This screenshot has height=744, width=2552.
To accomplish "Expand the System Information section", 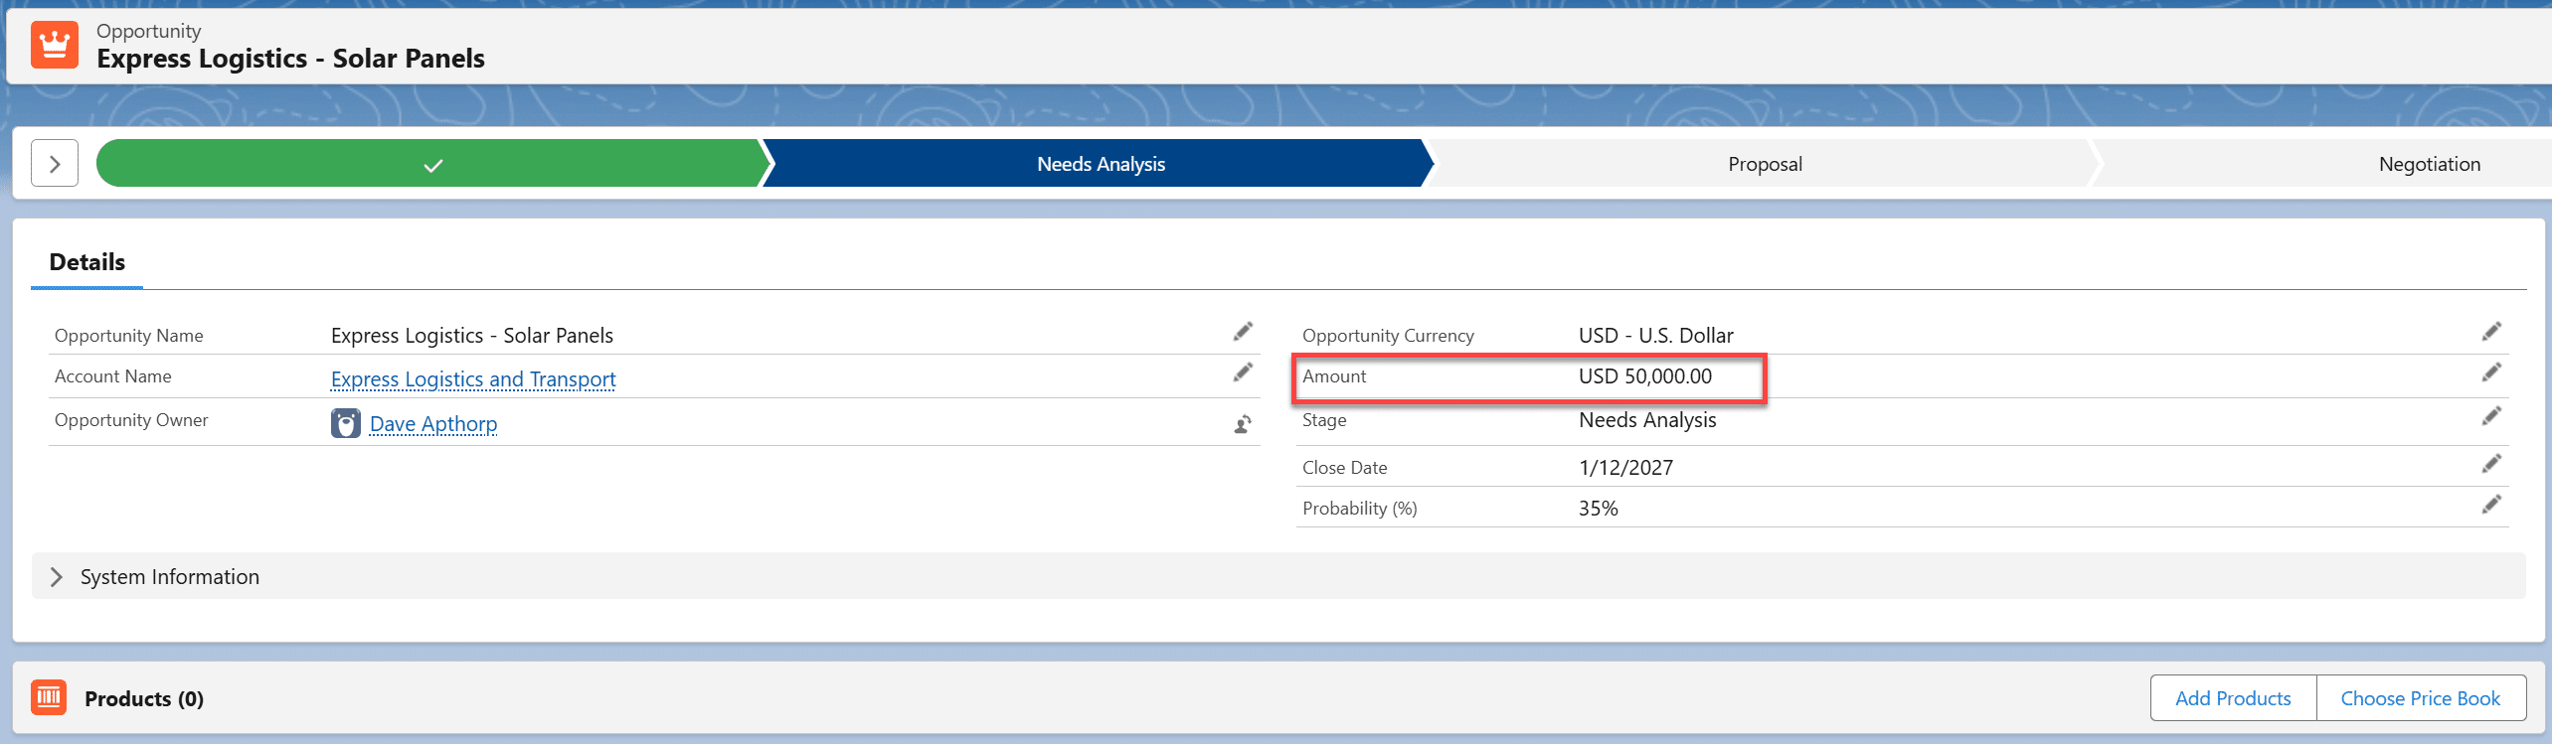I will click(57, 577).
